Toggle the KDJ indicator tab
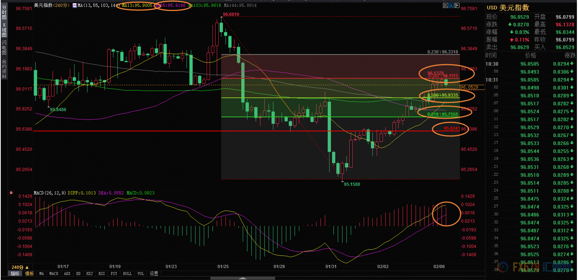This screenshot has height=280, width=578. pyautogui.click(x=89, y=274)
